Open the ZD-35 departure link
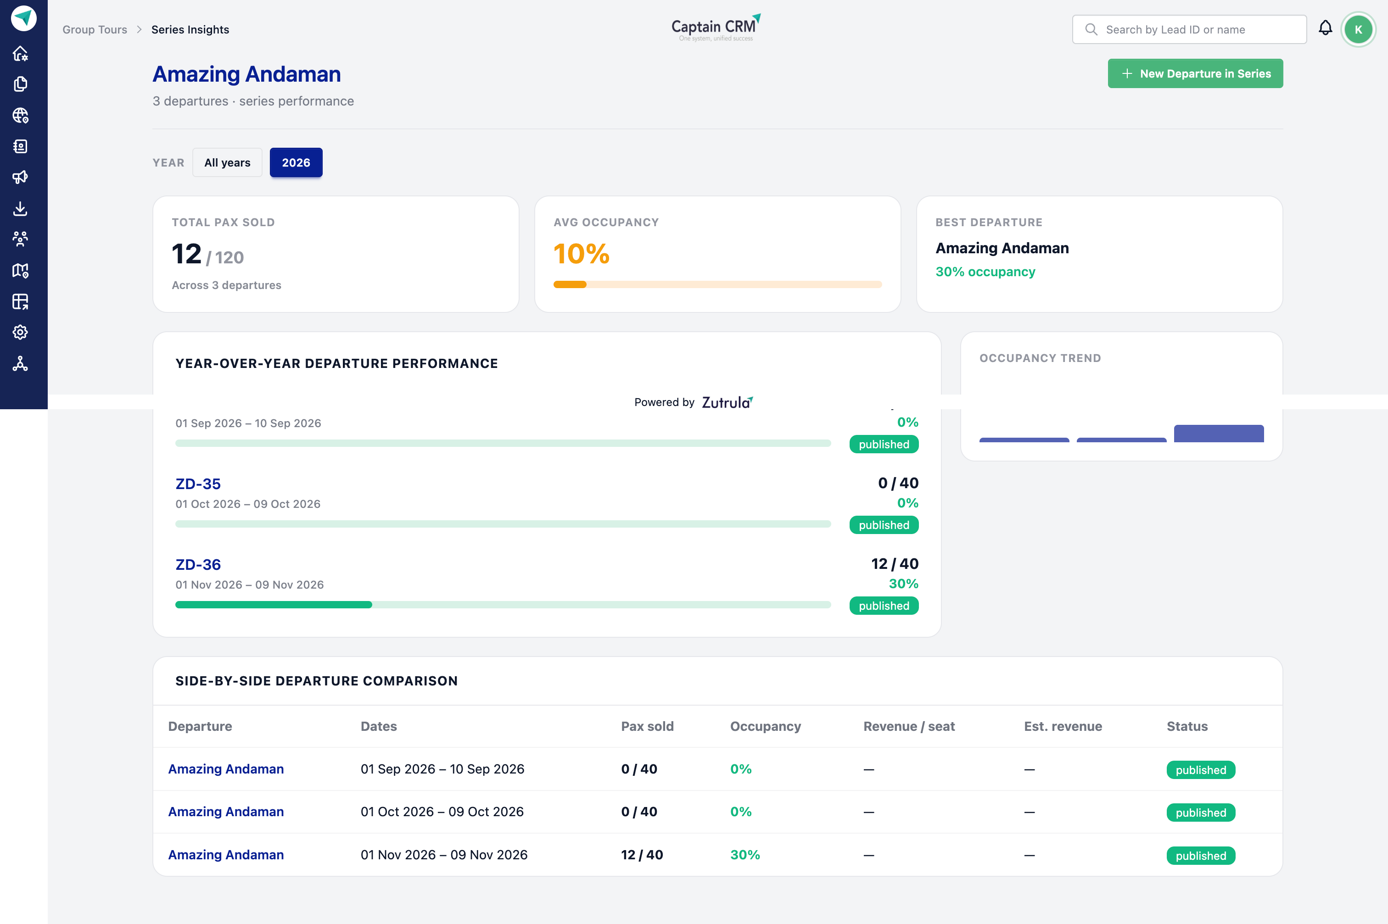This screenshot has width=1388, height=924. click(x=198, y=484)
